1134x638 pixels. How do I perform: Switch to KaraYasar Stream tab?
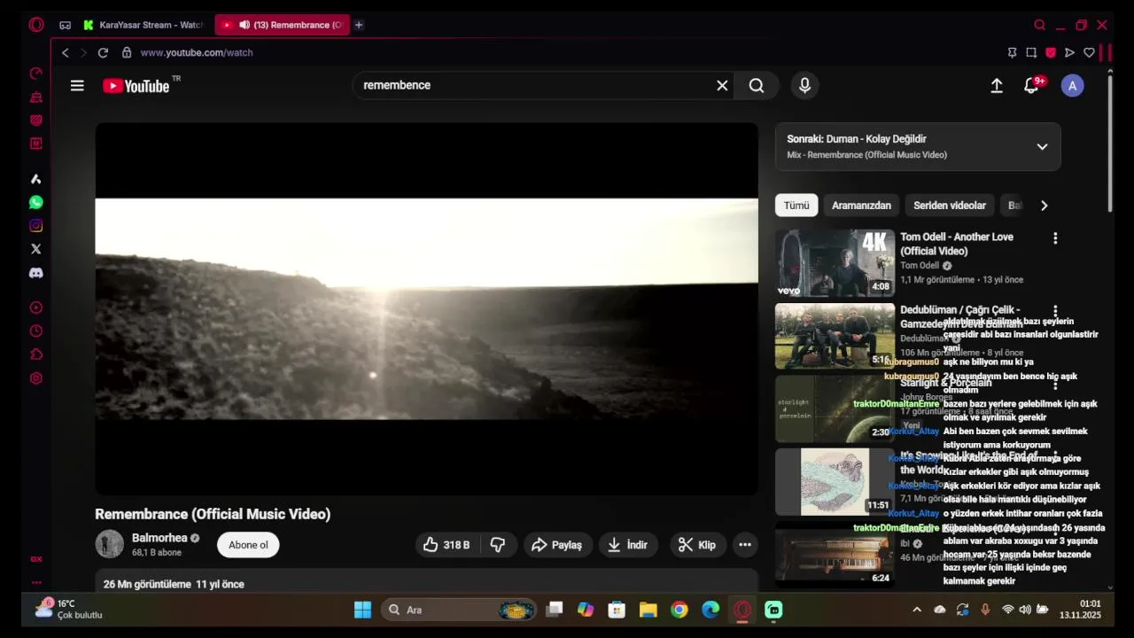[x=144, y=25]
